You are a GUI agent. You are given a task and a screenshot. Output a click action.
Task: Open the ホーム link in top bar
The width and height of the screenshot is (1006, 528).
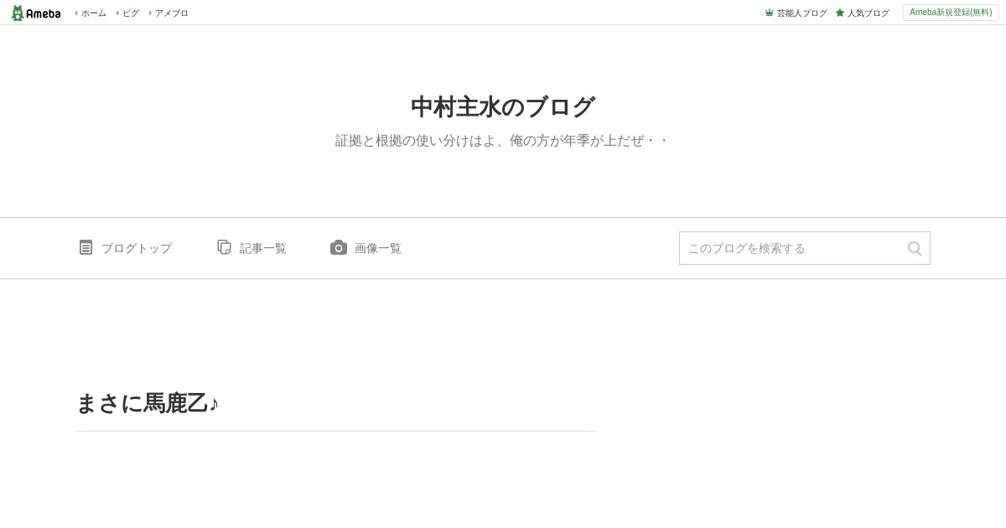(x=93, y=13)
